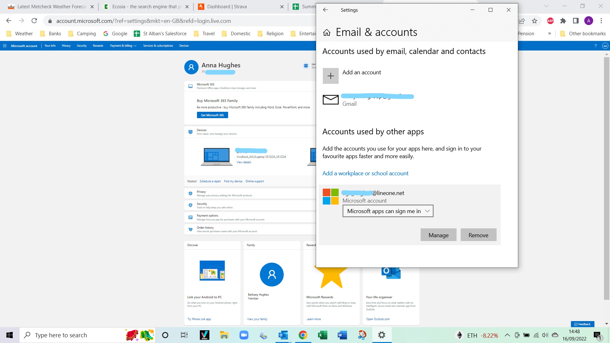Reload the current browser page
The image size is (610, 343).
pos(34,21)
